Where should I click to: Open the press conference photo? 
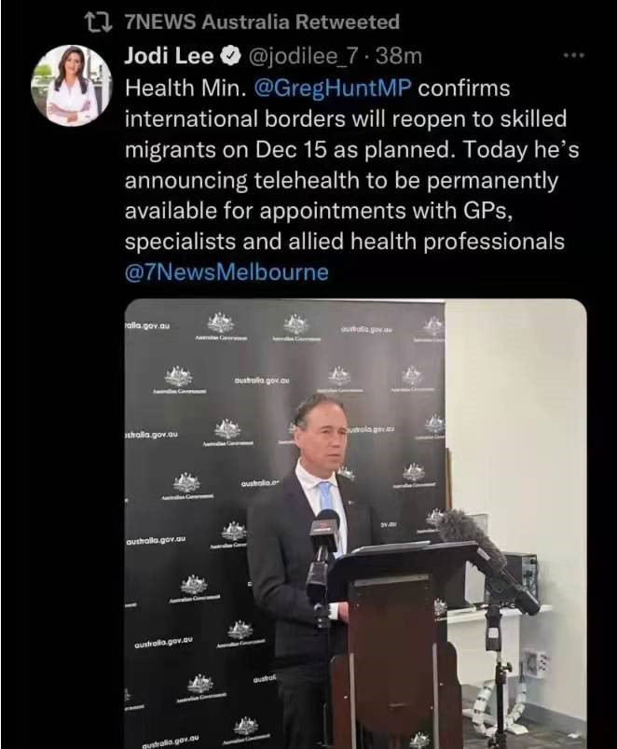pos(355,523)
